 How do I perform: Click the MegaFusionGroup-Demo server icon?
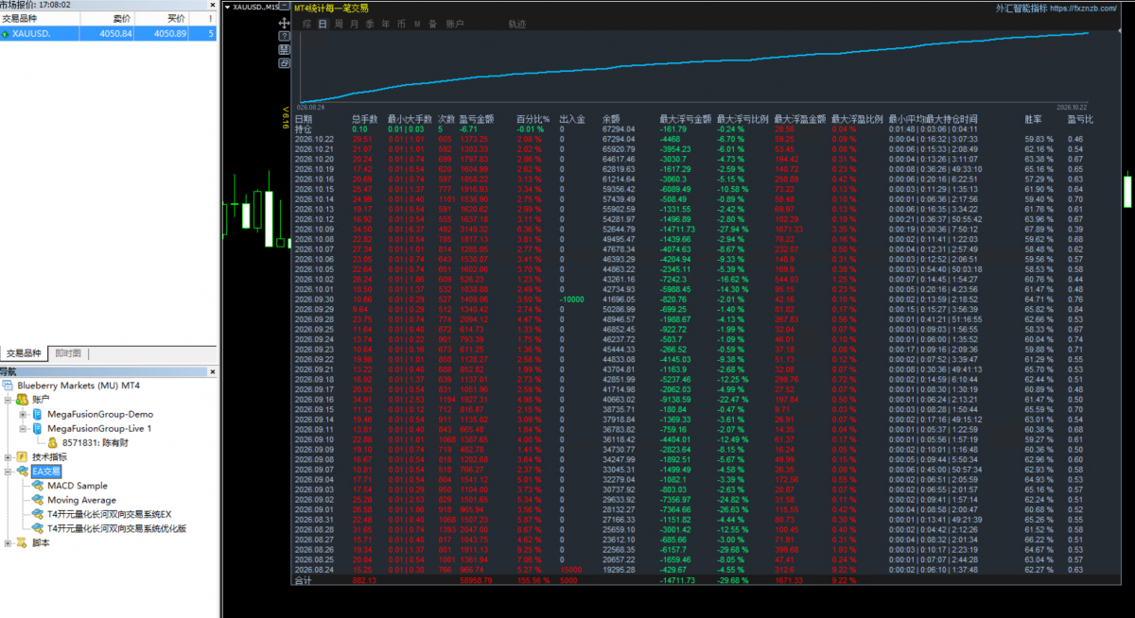pyautogui.click(x=39, y=414)
